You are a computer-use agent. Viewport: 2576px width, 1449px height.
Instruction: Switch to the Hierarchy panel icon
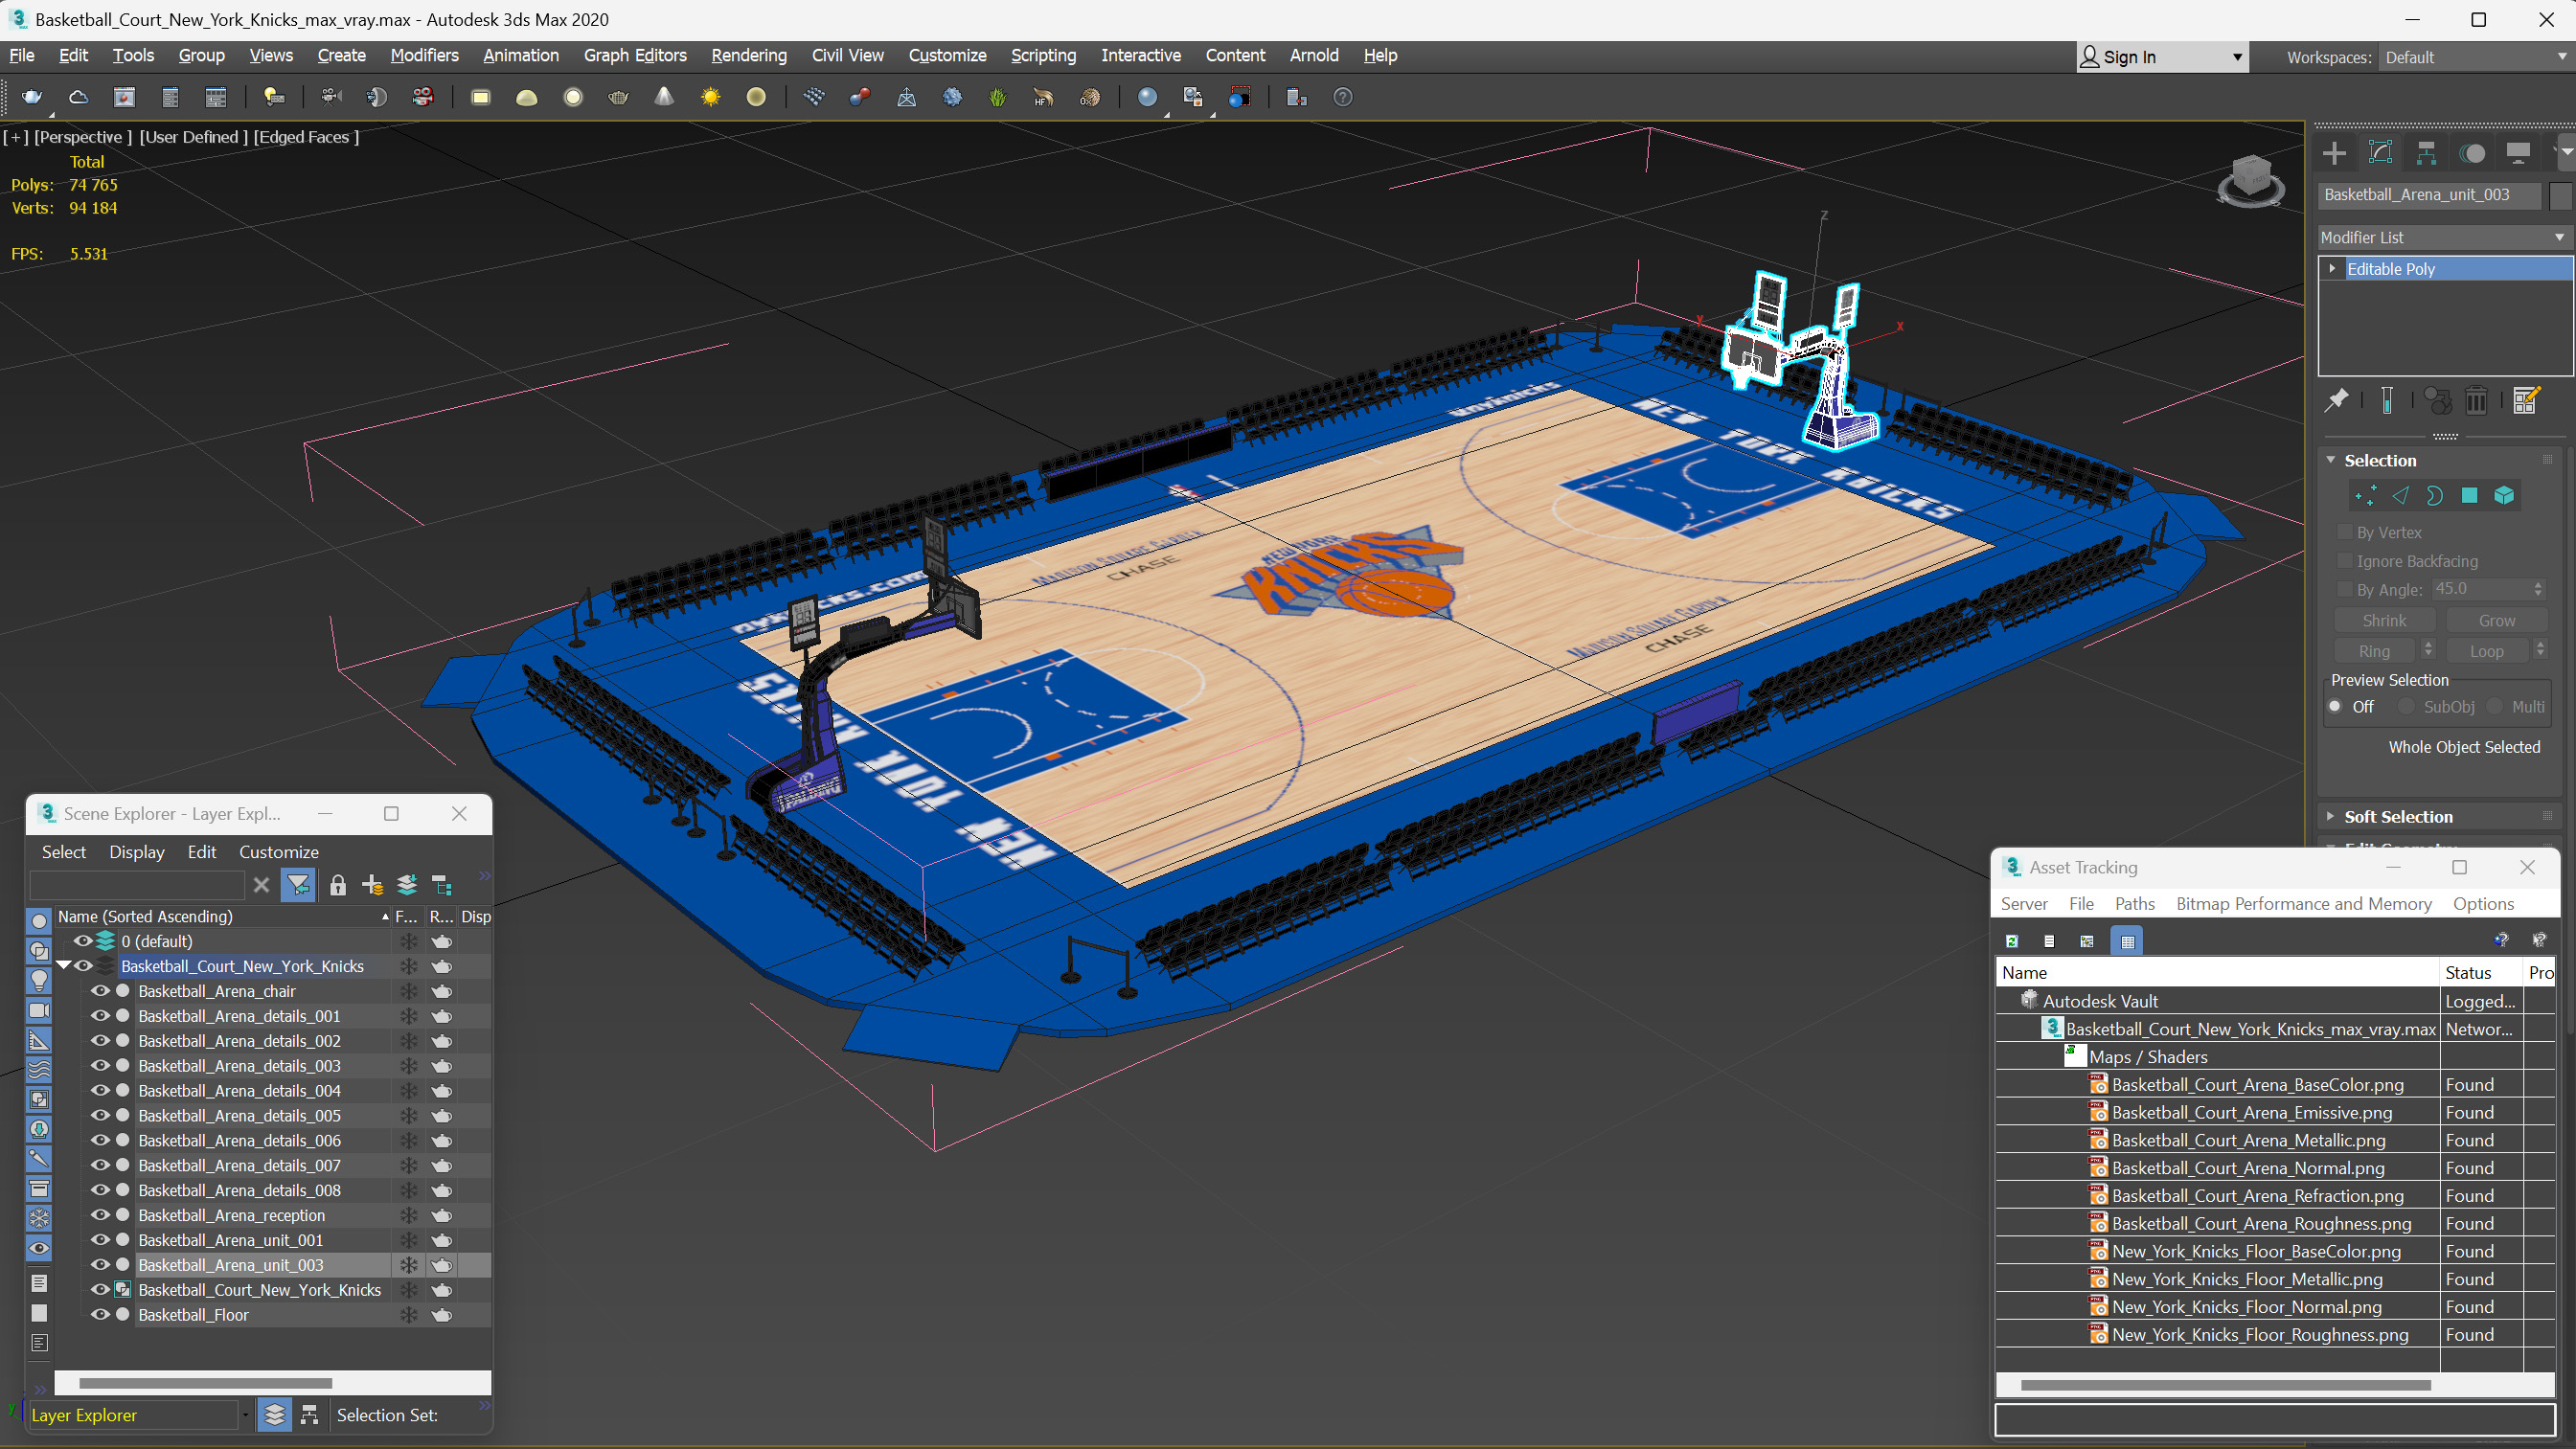pos(2426,153)
